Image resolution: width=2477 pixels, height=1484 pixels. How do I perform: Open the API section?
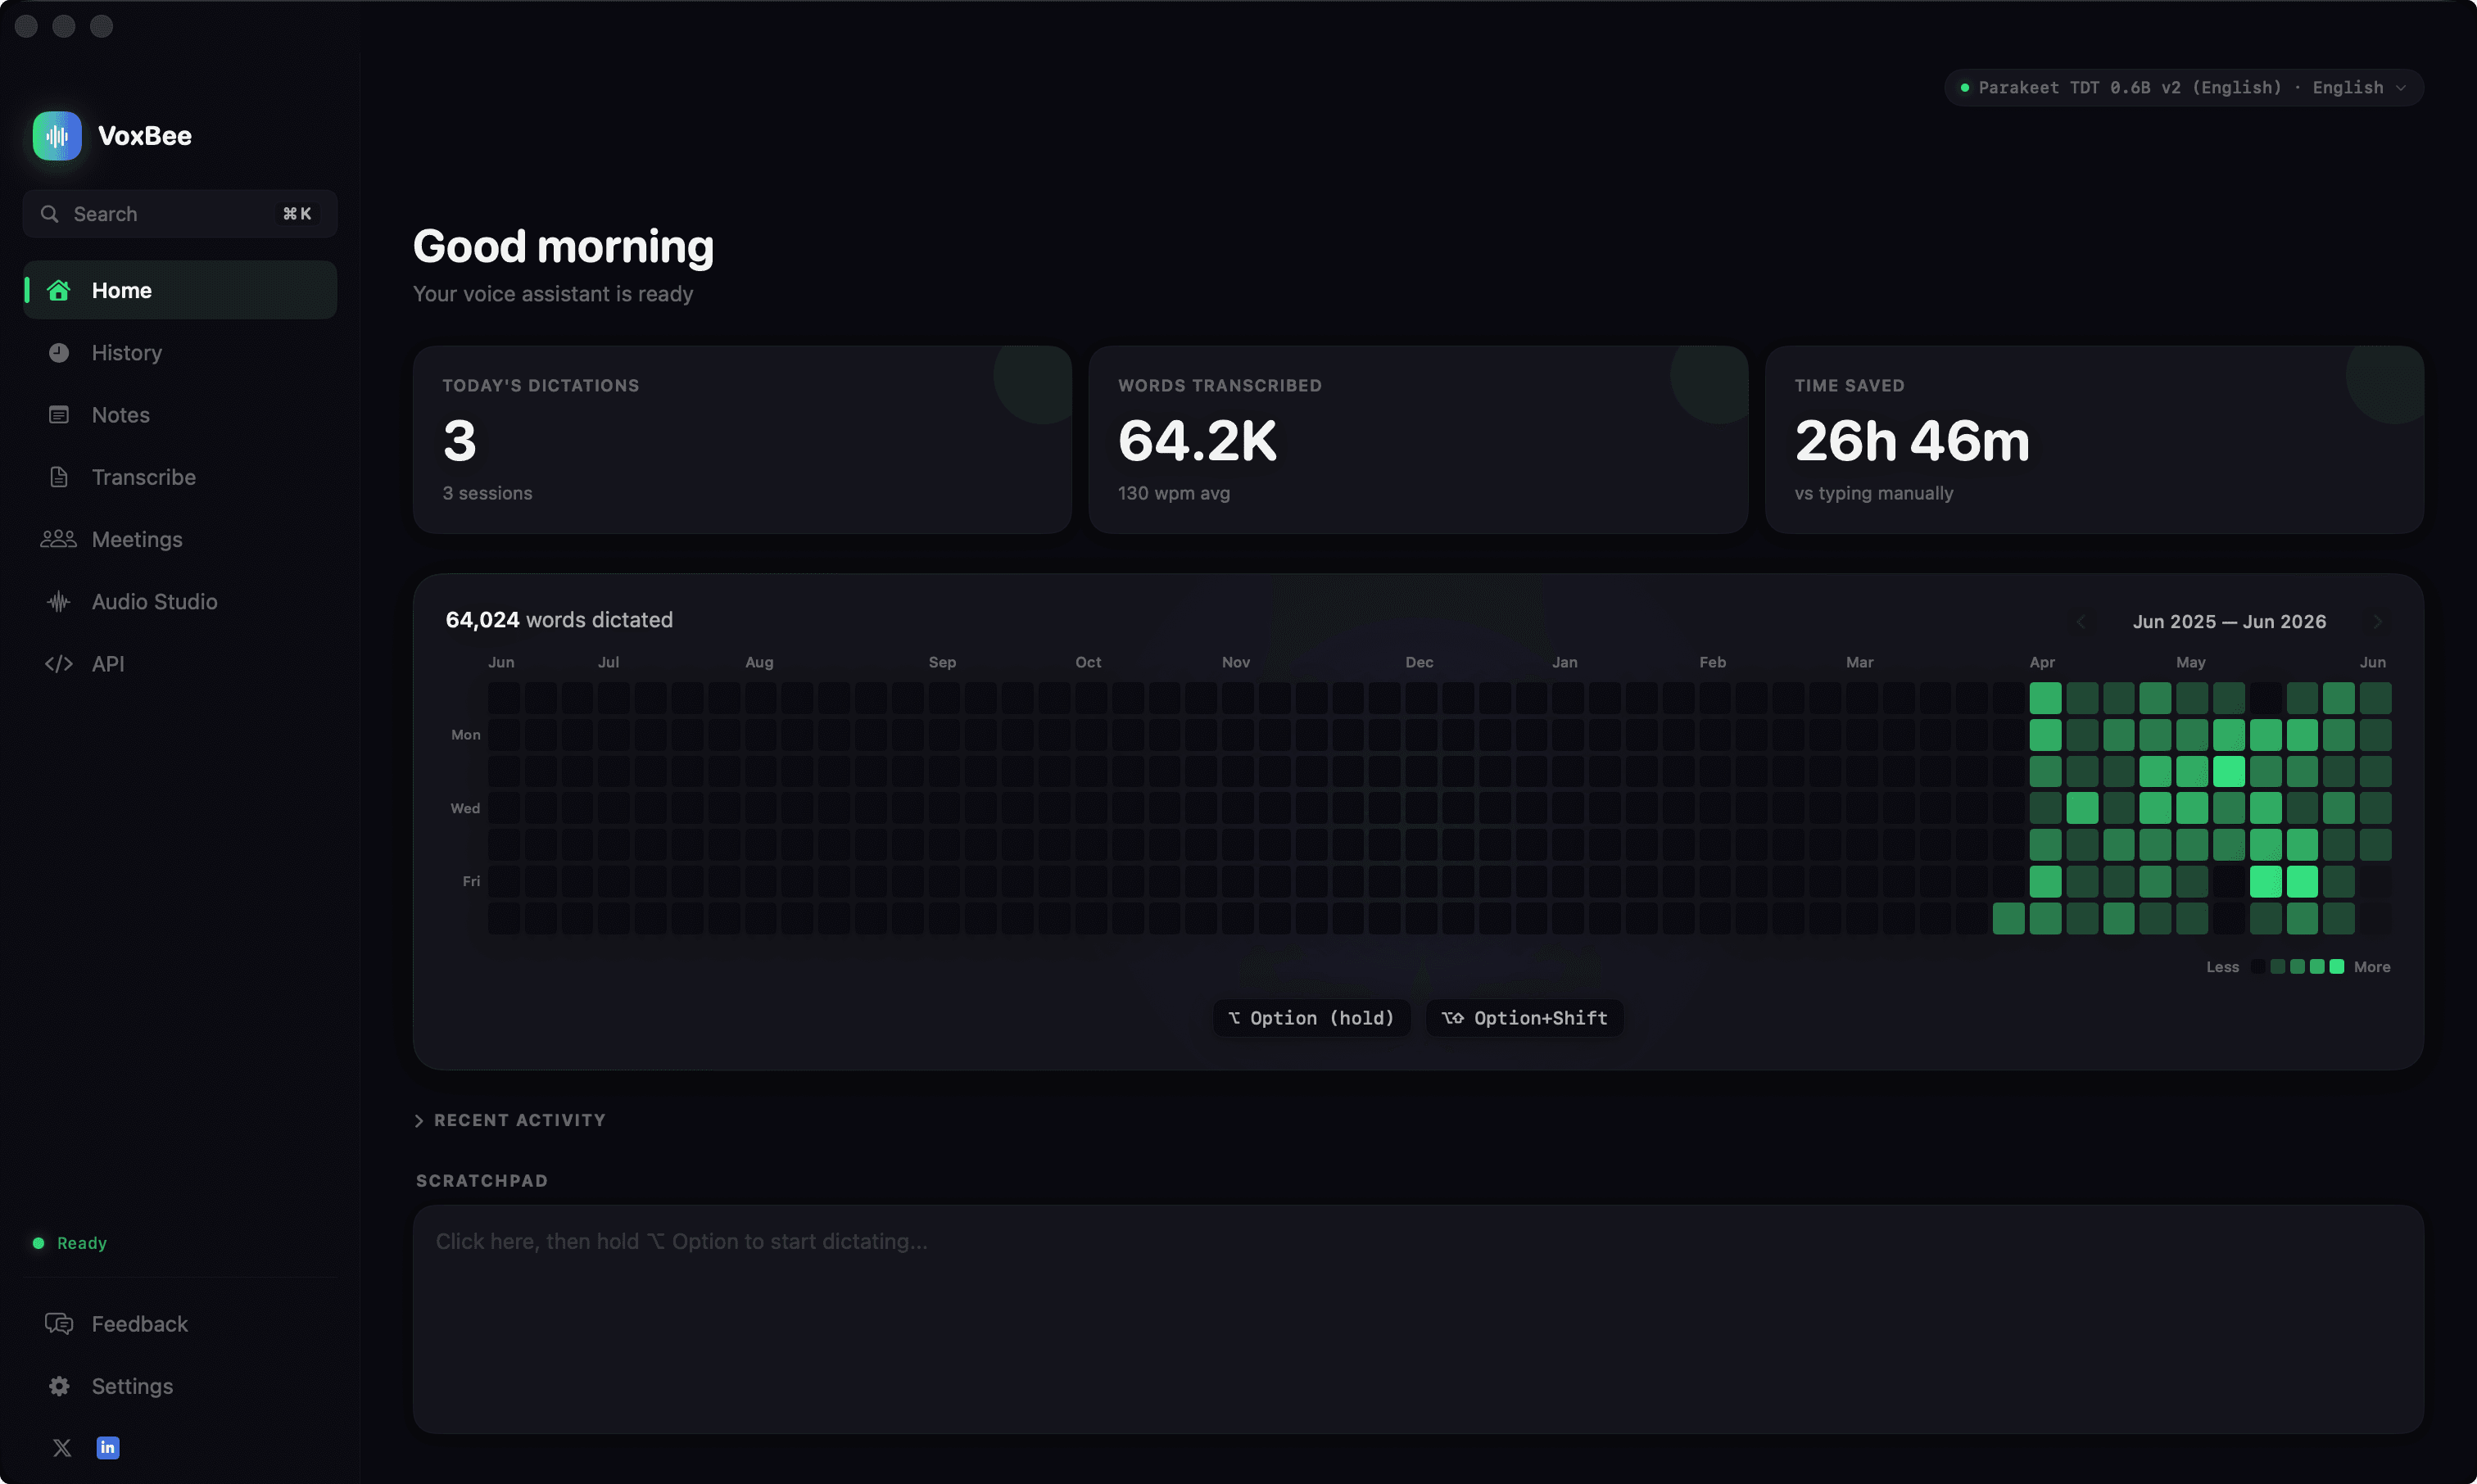(180, 663)
